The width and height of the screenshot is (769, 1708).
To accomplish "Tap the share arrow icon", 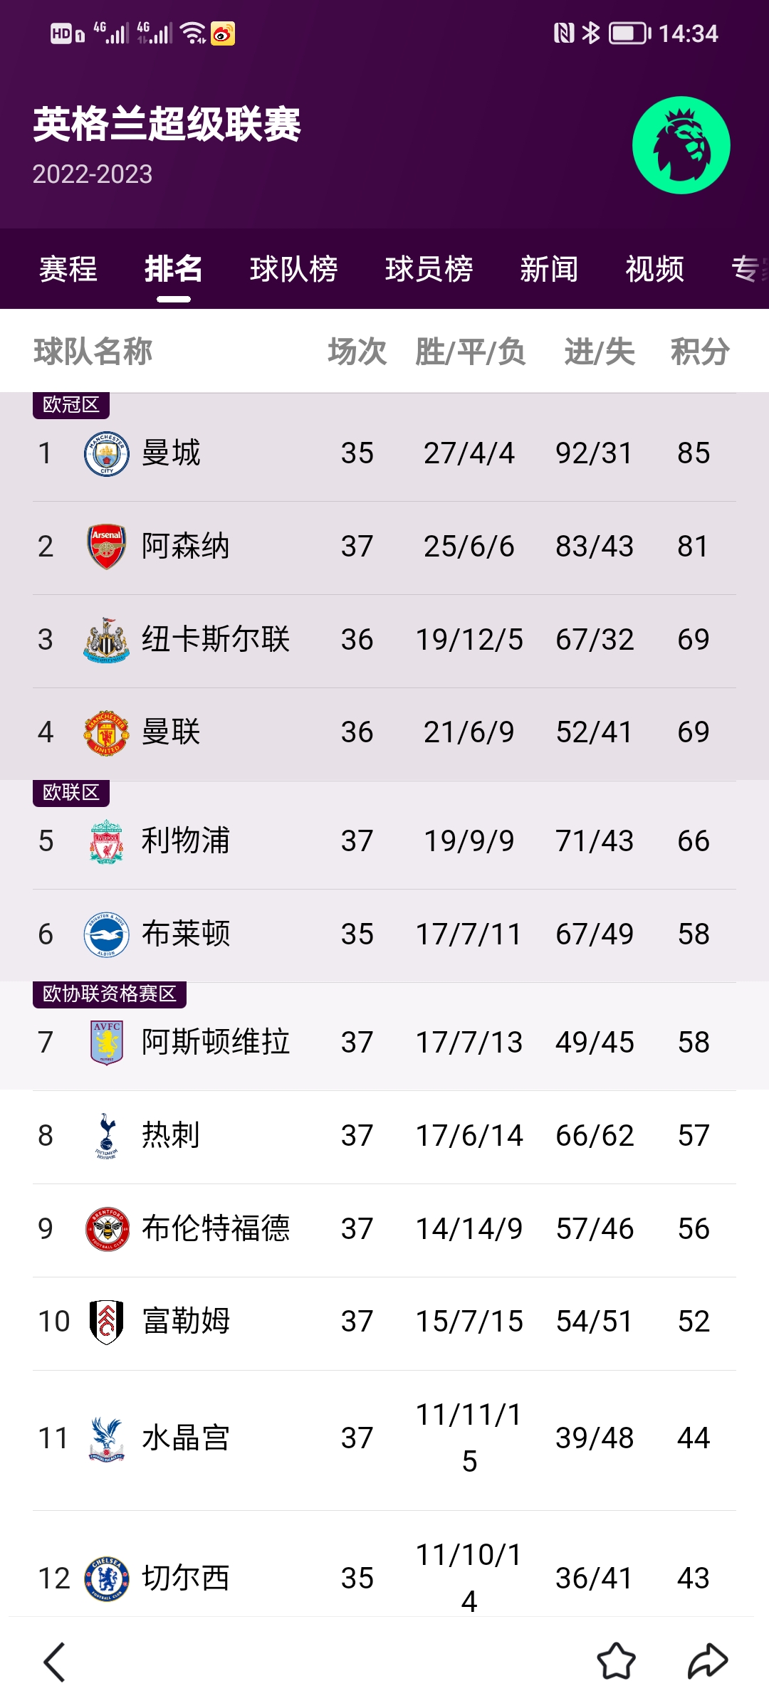I will (707, 1662).
